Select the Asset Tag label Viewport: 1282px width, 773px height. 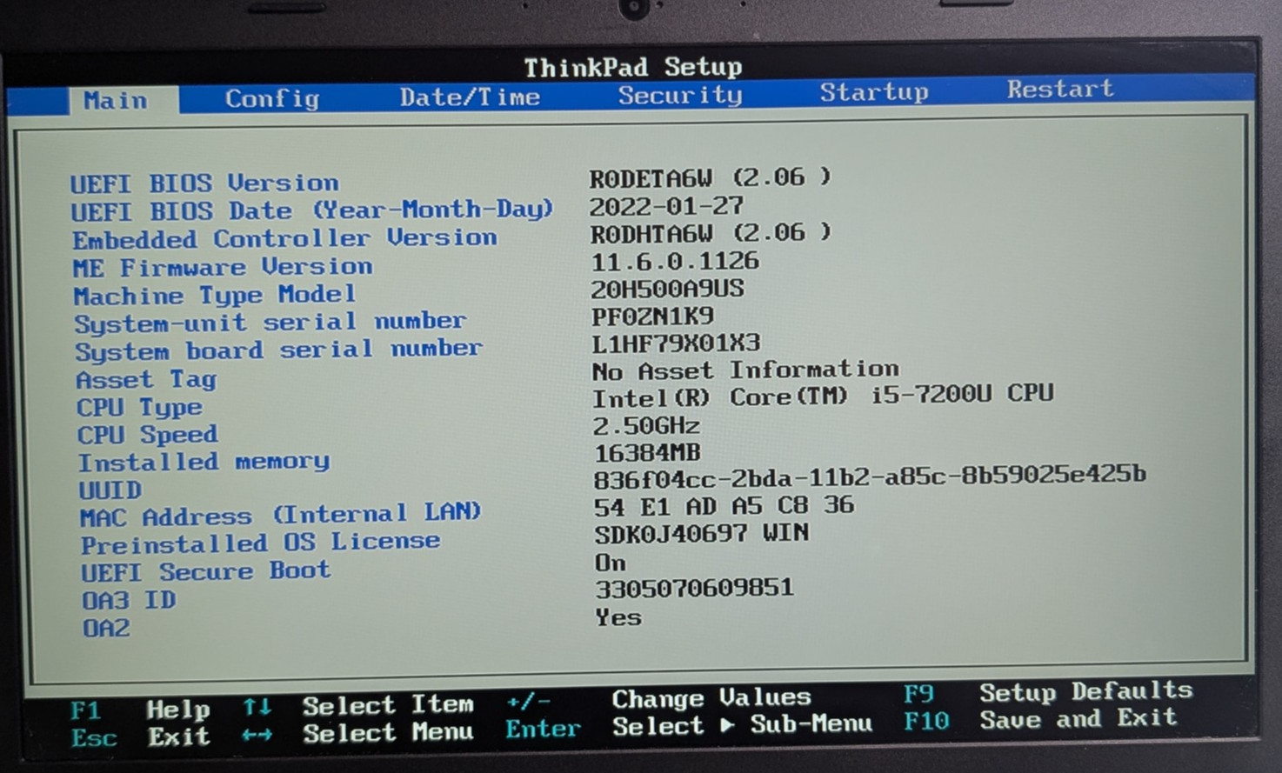pos(146,379)
